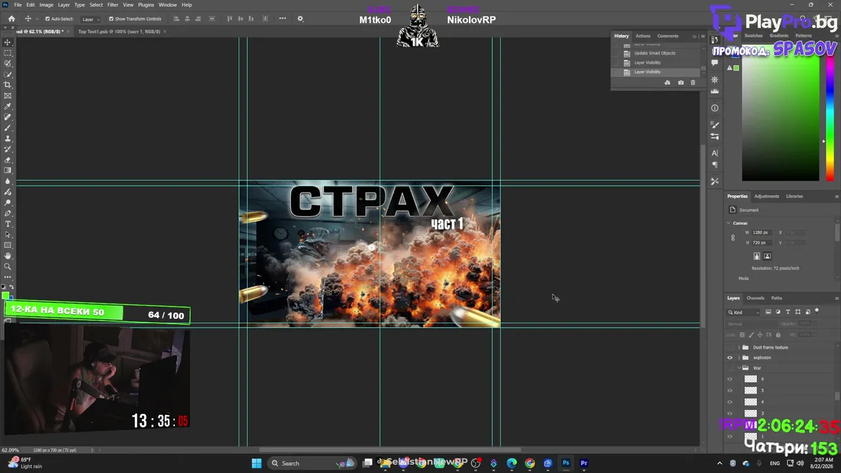Go to the Home screen icon
Image resolution: width=841 pixels, height=473 pixels.
pos(11,19)
